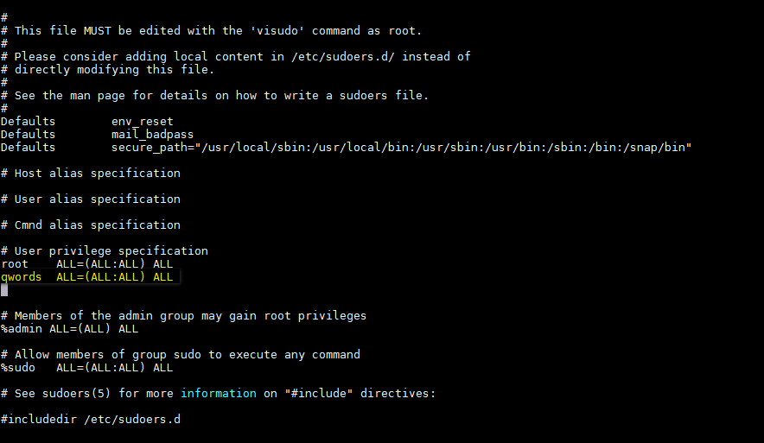Click the "# User privilege specification" comment

105,251
